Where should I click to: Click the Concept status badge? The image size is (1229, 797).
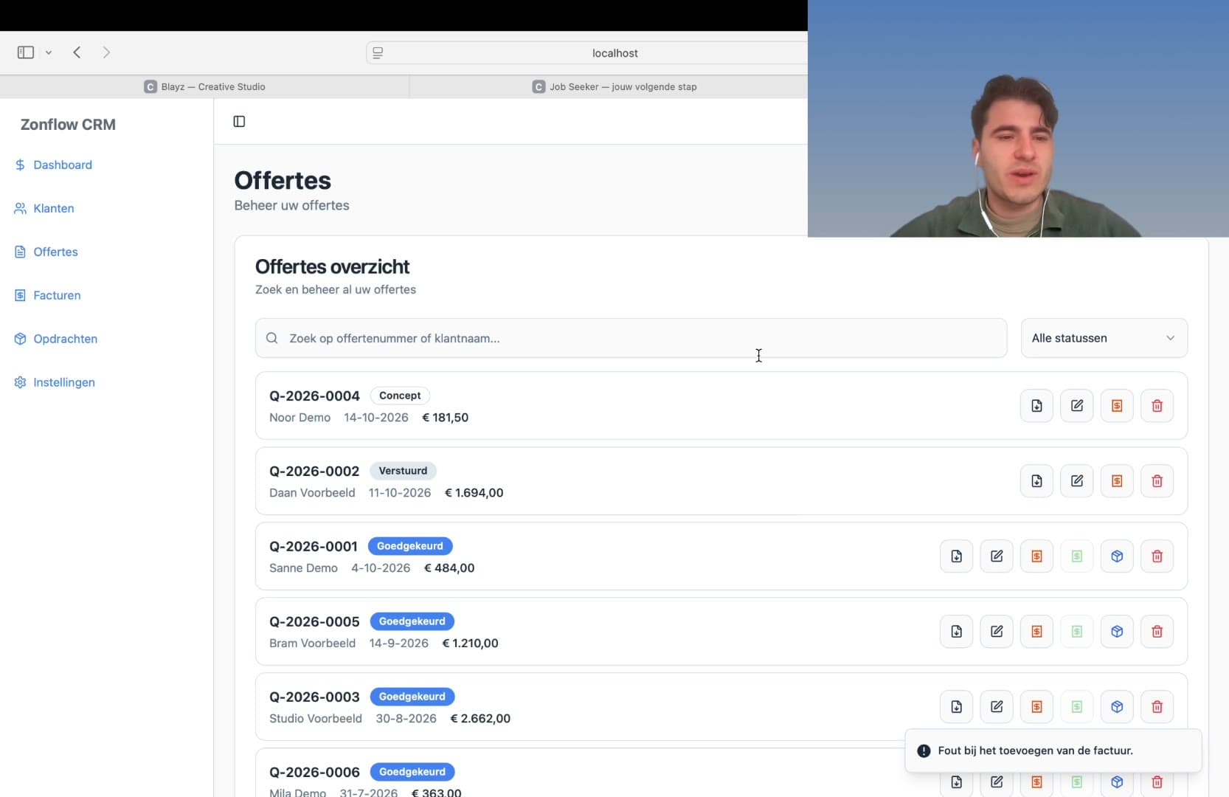(x=400, y=396)
